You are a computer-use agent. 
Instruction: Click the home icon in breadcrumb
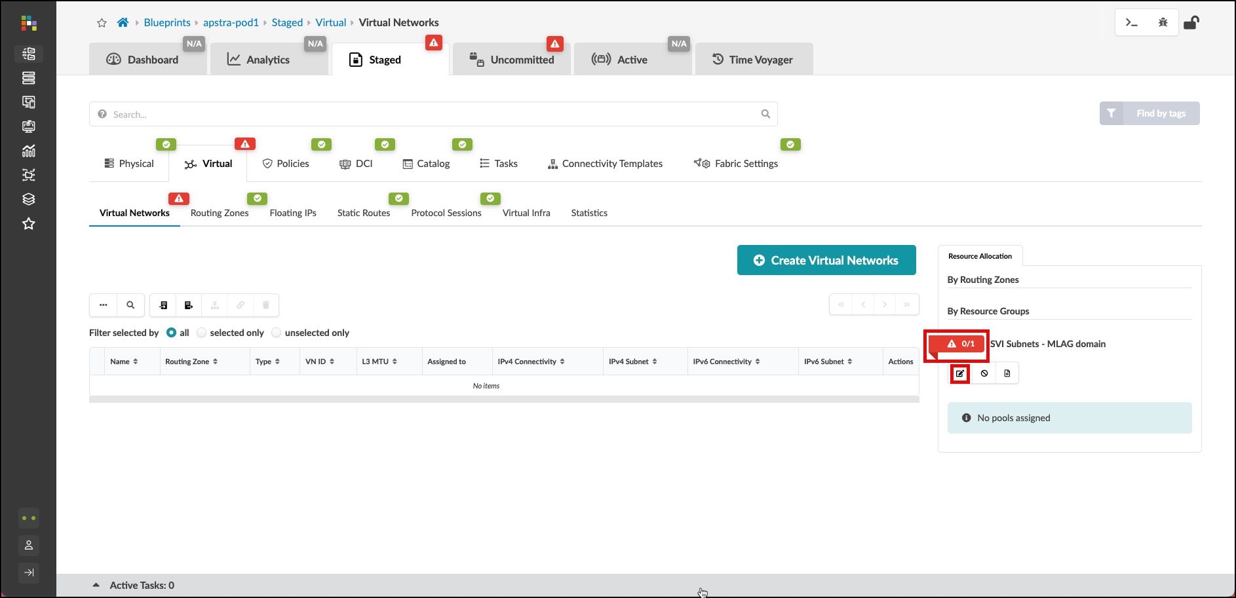[123, 23]
